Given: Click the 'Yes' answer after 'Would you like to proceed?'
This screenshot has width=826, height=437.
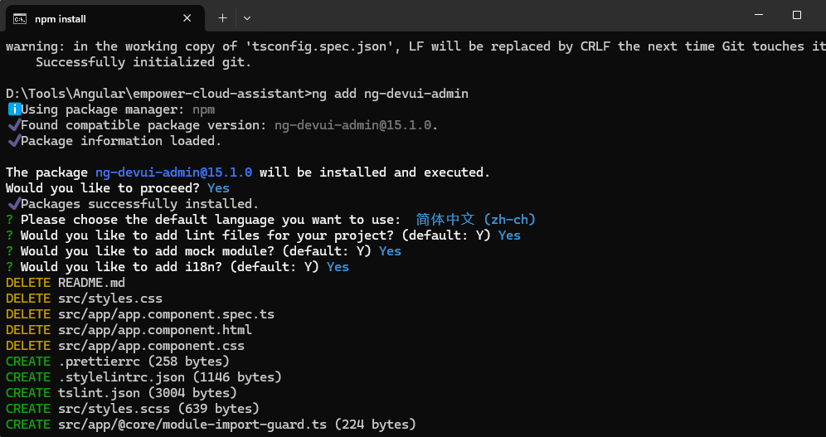Looking at the screenshot, I should pyautogui.click(x=218, y=188).
